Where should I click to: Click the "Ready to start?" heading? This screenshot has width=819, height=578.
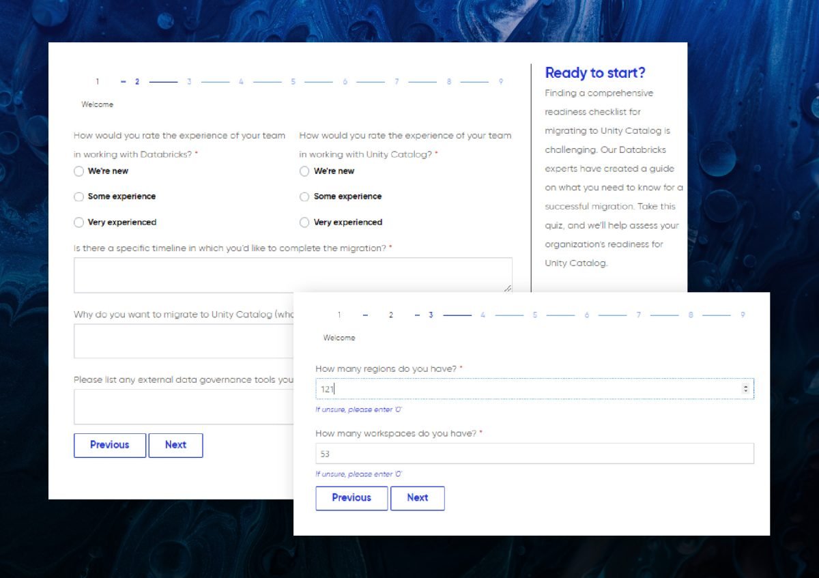[595, 73]
